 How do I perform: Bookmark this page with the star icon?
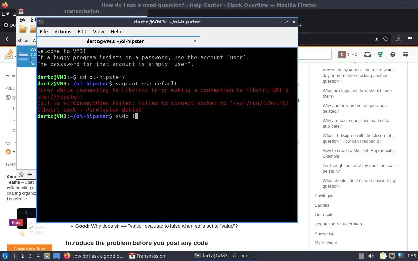click(x=386, y=39)
